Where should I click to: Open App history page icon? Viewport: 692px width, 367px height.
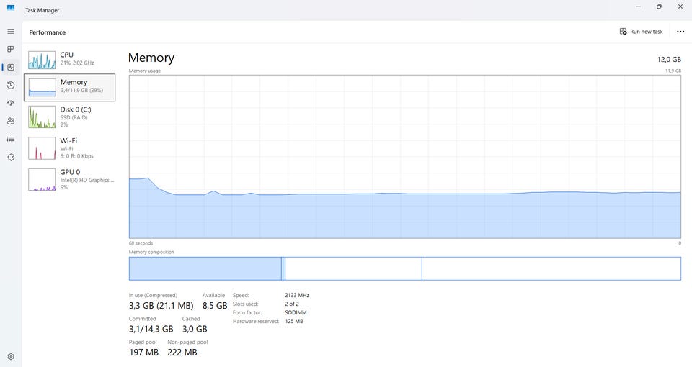pos(11,86)
